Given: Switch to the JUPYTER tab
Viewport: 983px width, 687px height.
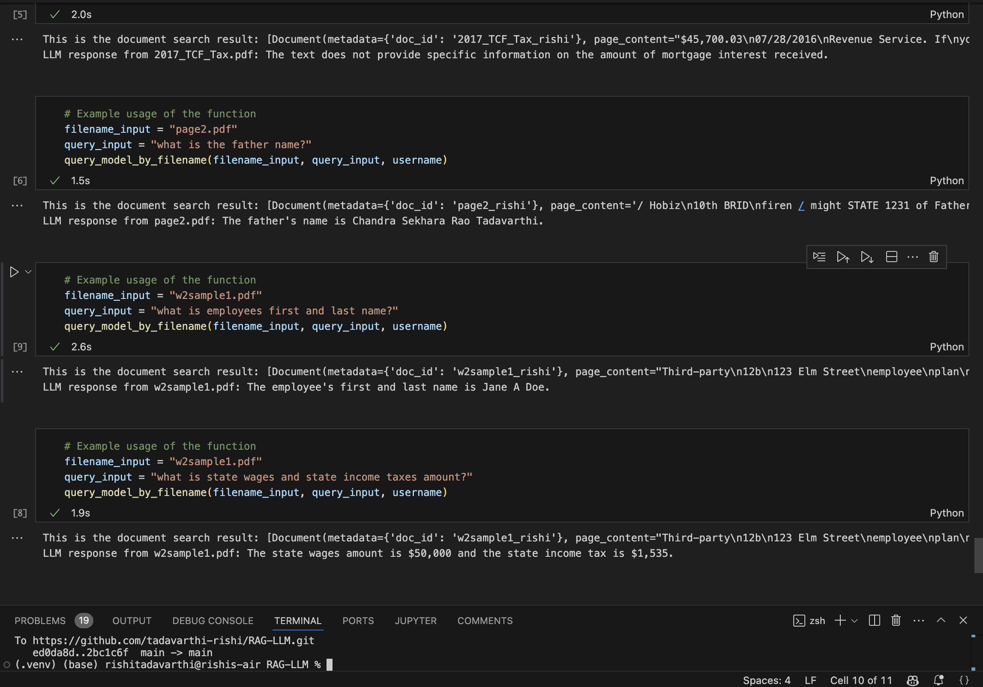Looking at the screenshot, I should (415, 620).
